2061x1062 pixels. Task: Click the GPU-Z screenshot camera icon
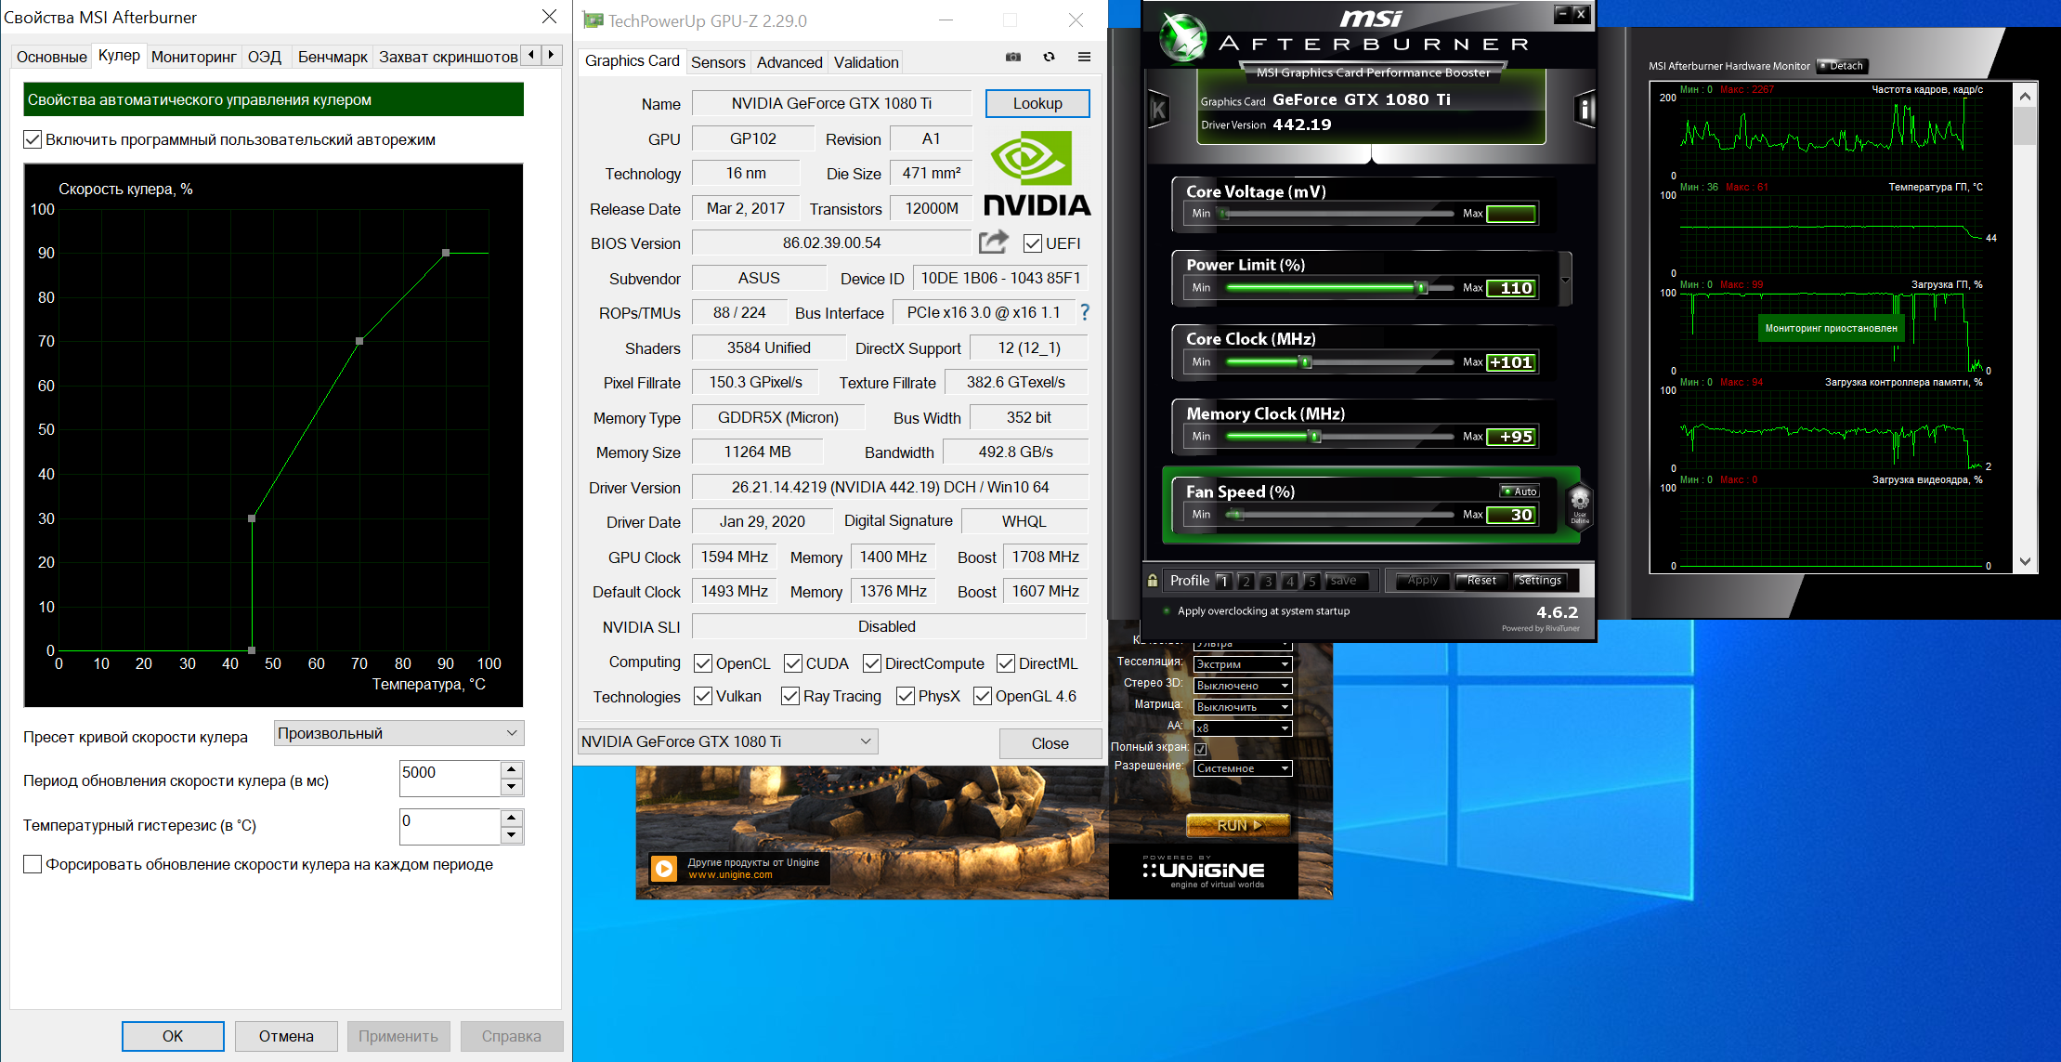[1012, 58]
